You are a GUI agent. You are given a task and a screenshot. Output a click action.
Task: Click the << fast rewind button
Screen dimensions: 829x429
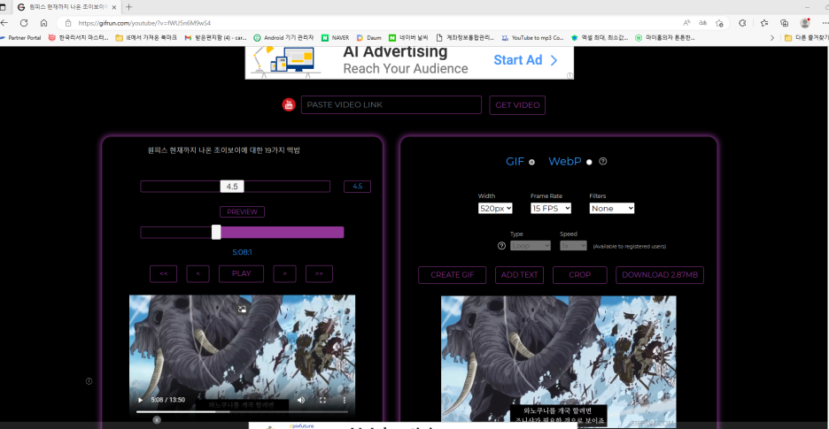click(163, 273)
